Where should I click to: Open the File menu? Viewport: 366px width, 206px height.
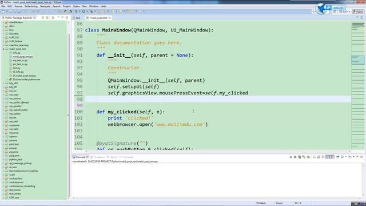coord(3,6)
